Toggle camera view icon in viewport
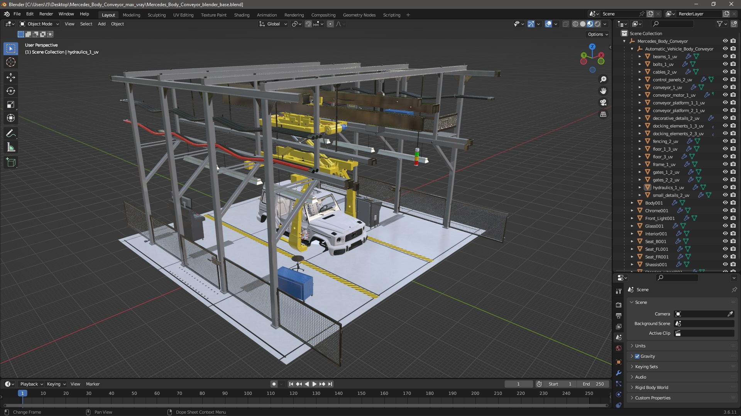741x416 pixels. (603, 102)
